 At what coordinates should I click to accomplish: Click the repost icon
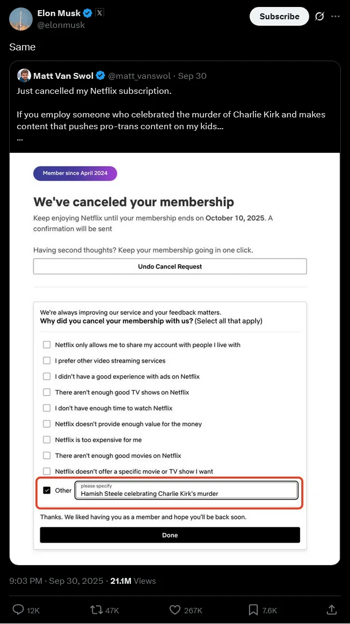pyautogui.click(x=97, y=610)
